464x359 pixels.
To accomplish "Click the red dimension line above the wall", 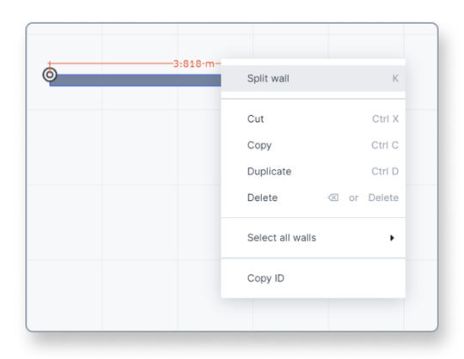I will pos(111,64).
